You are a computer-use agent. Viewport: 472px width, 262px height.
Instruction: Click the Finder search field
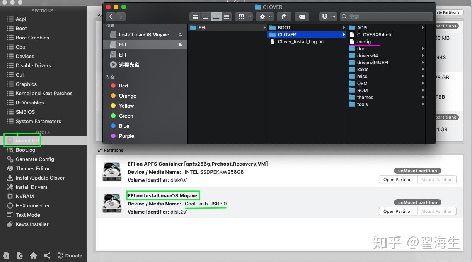click(x=387, y=17)
